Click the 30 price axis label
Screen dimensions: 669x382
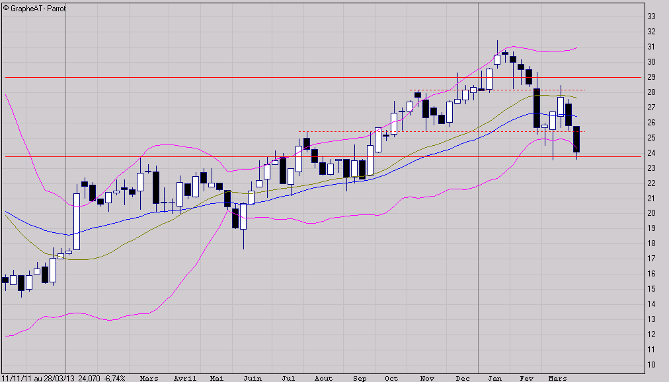tap(652, 62)
